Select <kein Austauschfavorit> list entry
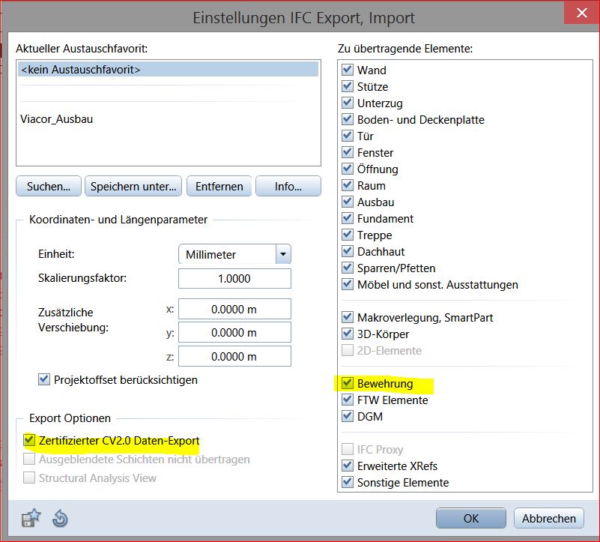 81,70
